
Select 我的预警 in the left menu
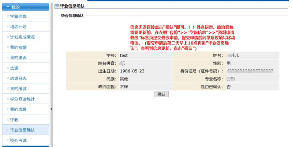tap(18, 48)
